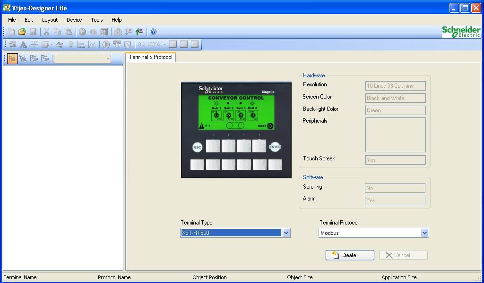This screenshot has height=283, width=484.
Task: Open the Terminal Type dropdown
Action: click(286, 233)
